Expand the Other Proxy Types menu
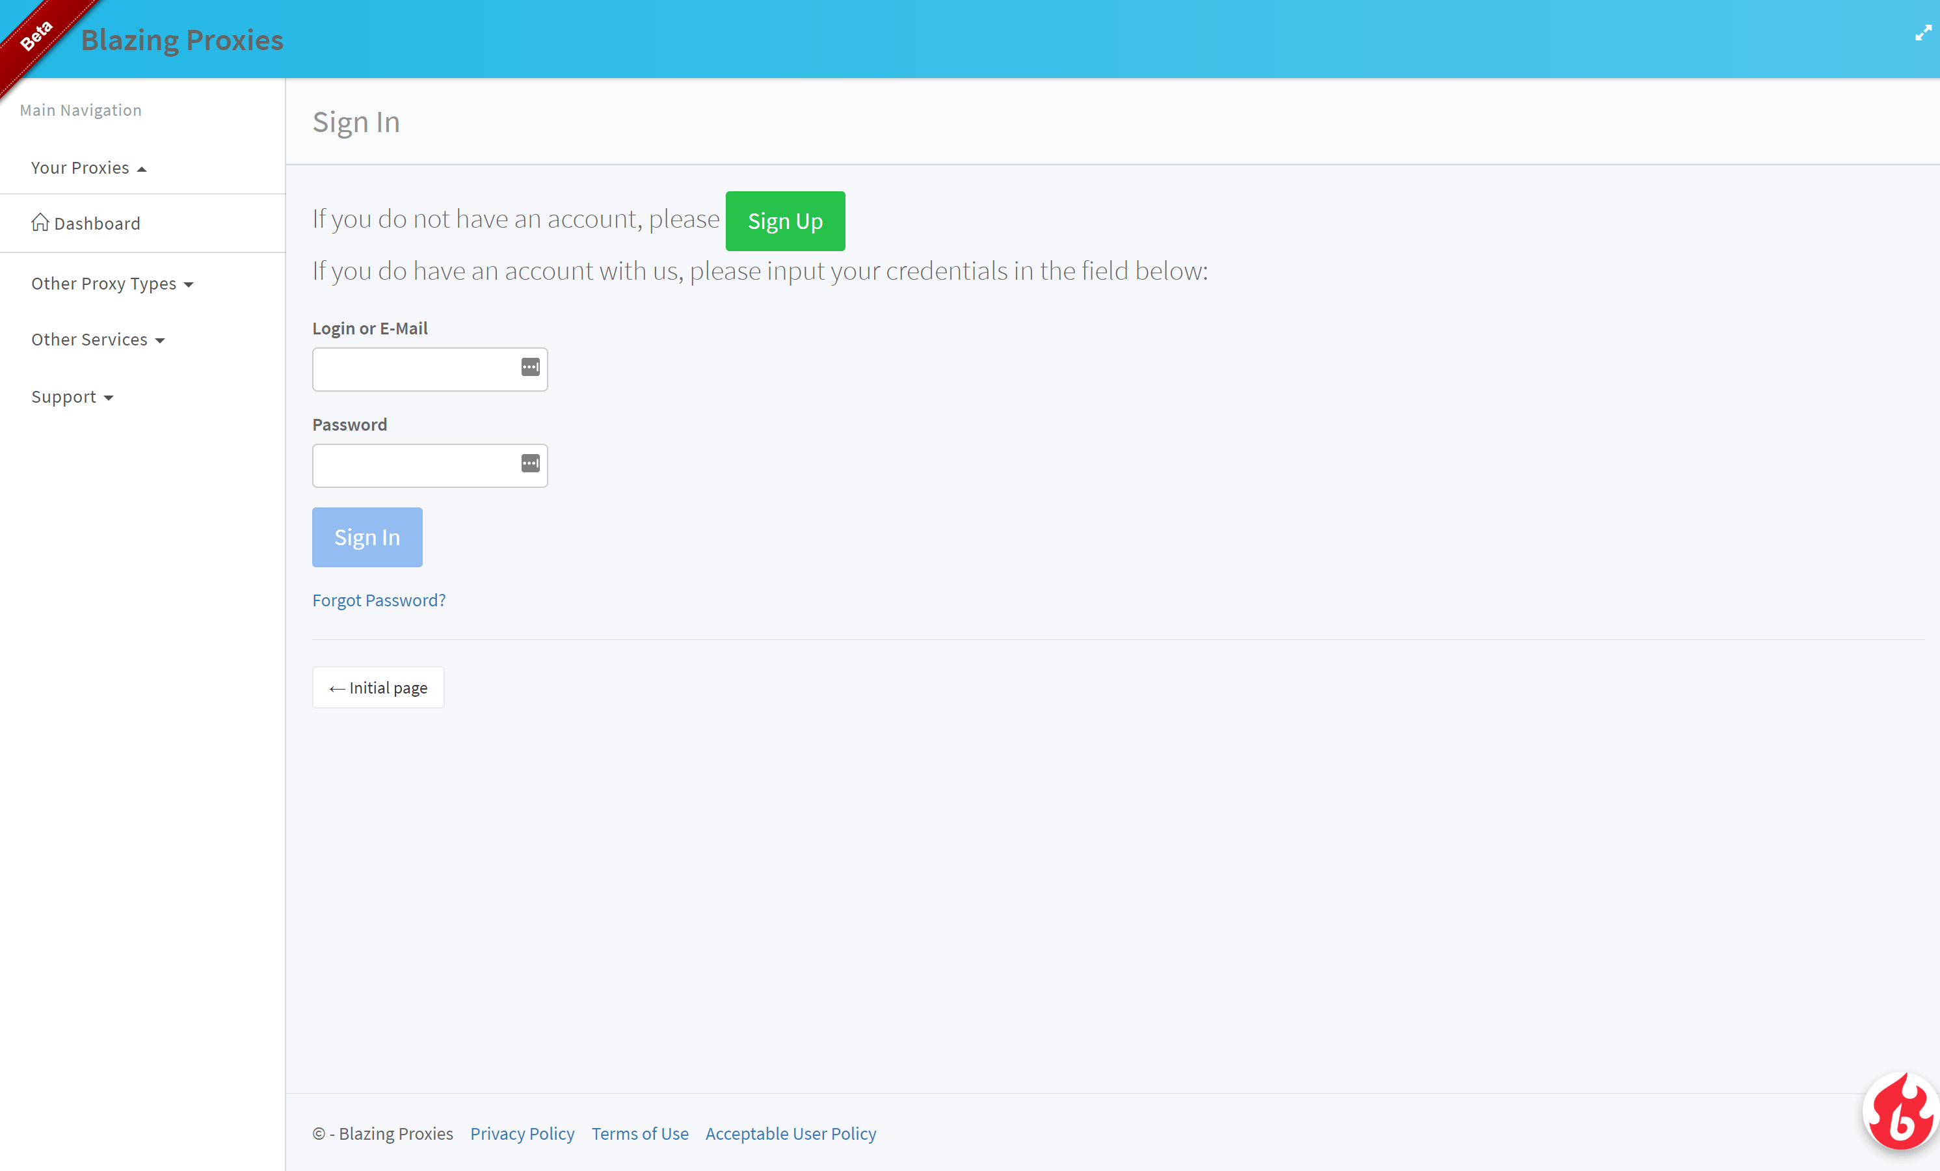Viewport: 1940px width, 1171px height. click(113, 284)
